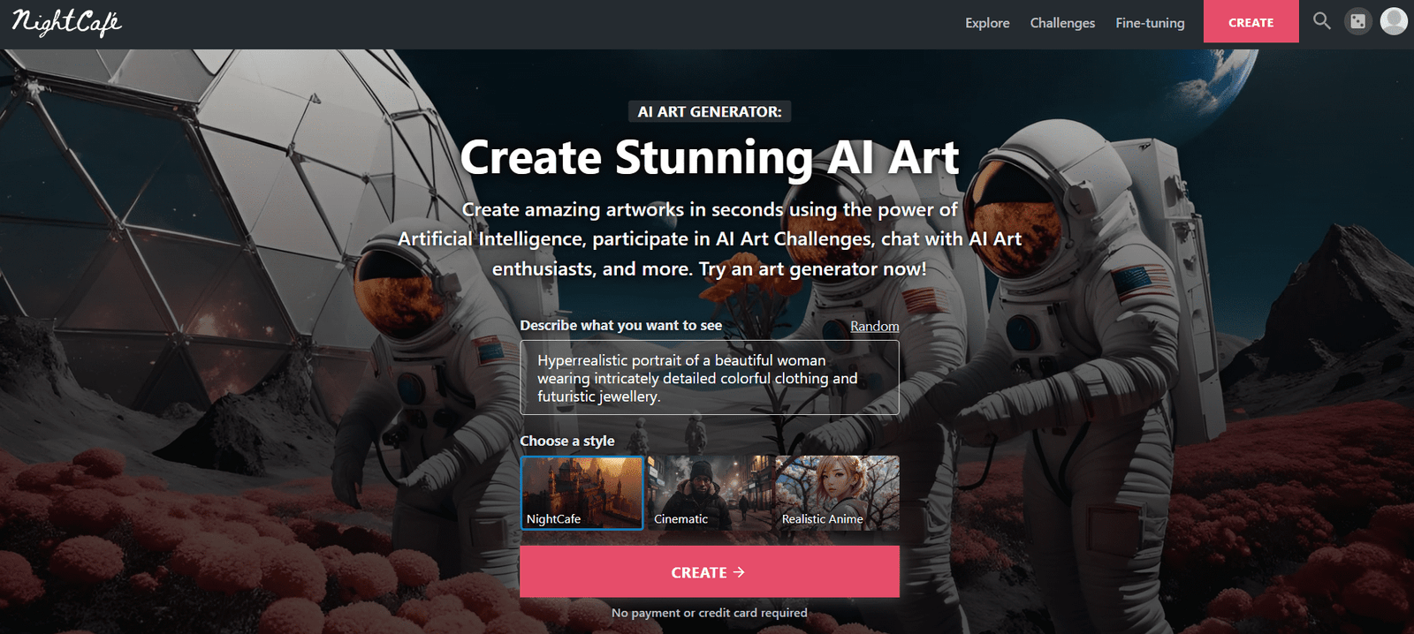Click the dice icon in the header
Viewport: 1414px width, 634px height.
(x=1357, y=21)
